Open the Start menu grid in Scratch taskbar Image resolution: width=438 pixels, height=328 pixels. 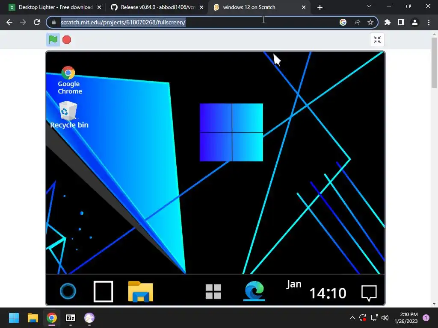tap(213, 292)
